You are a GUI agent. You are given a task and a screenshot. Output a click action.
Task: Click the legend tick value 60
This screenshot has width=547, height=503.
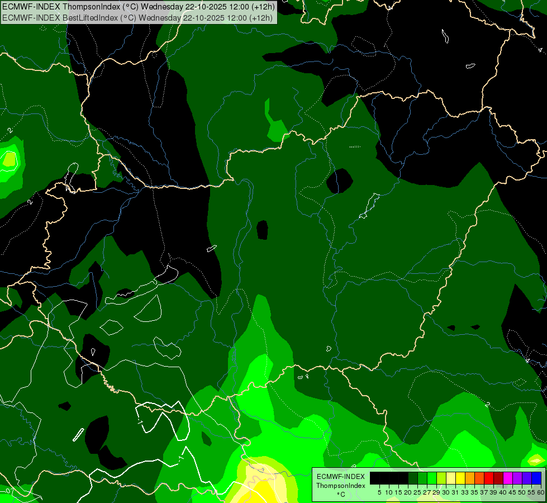tap(541, 492)
